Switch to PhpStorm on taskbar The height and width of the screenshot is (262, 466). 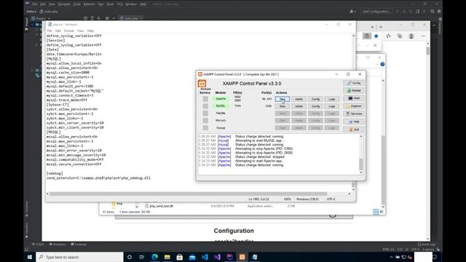click(x=230, y=257)
